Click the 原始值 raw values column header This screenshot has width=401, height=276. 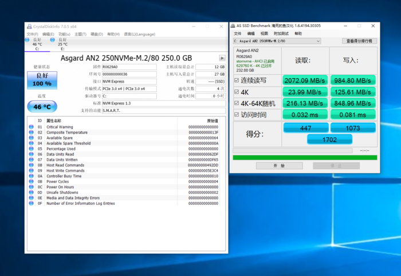[x=213, y=120]
